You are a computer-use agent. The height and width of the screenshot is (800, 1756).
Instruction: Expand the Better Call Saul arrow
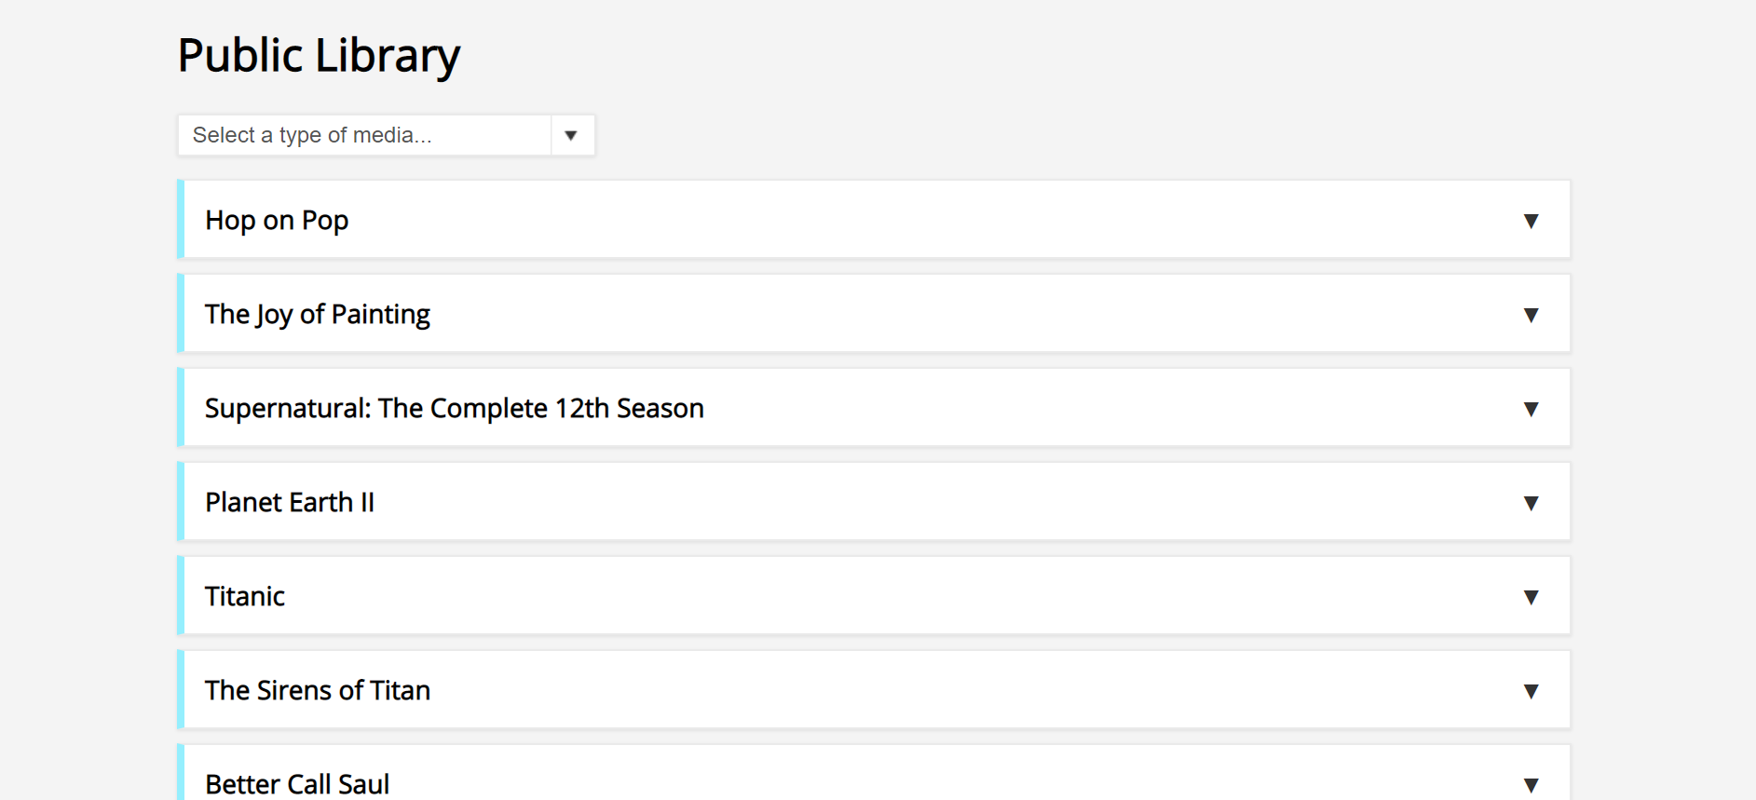pos(1531,784)
